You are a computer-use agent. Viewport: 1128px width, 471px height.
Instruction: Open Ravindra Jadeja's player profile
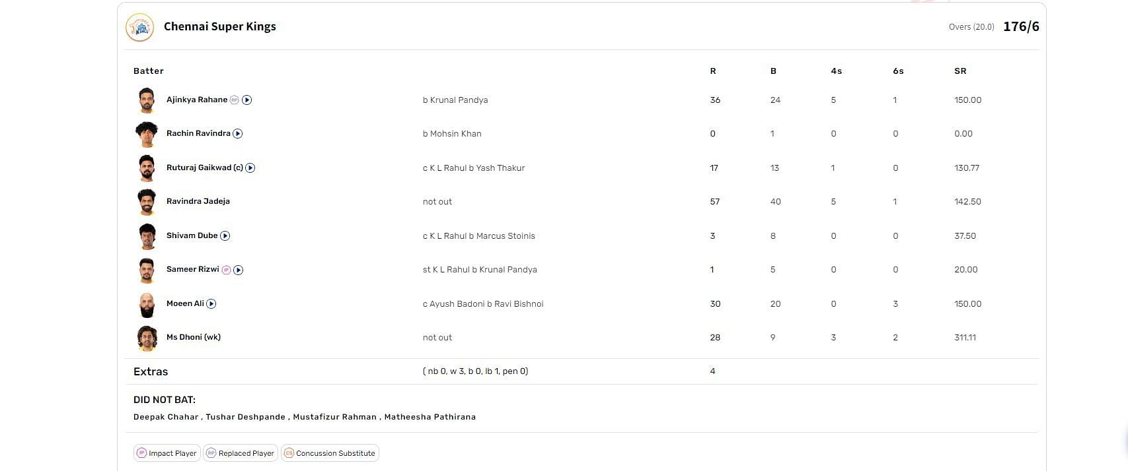198,201
